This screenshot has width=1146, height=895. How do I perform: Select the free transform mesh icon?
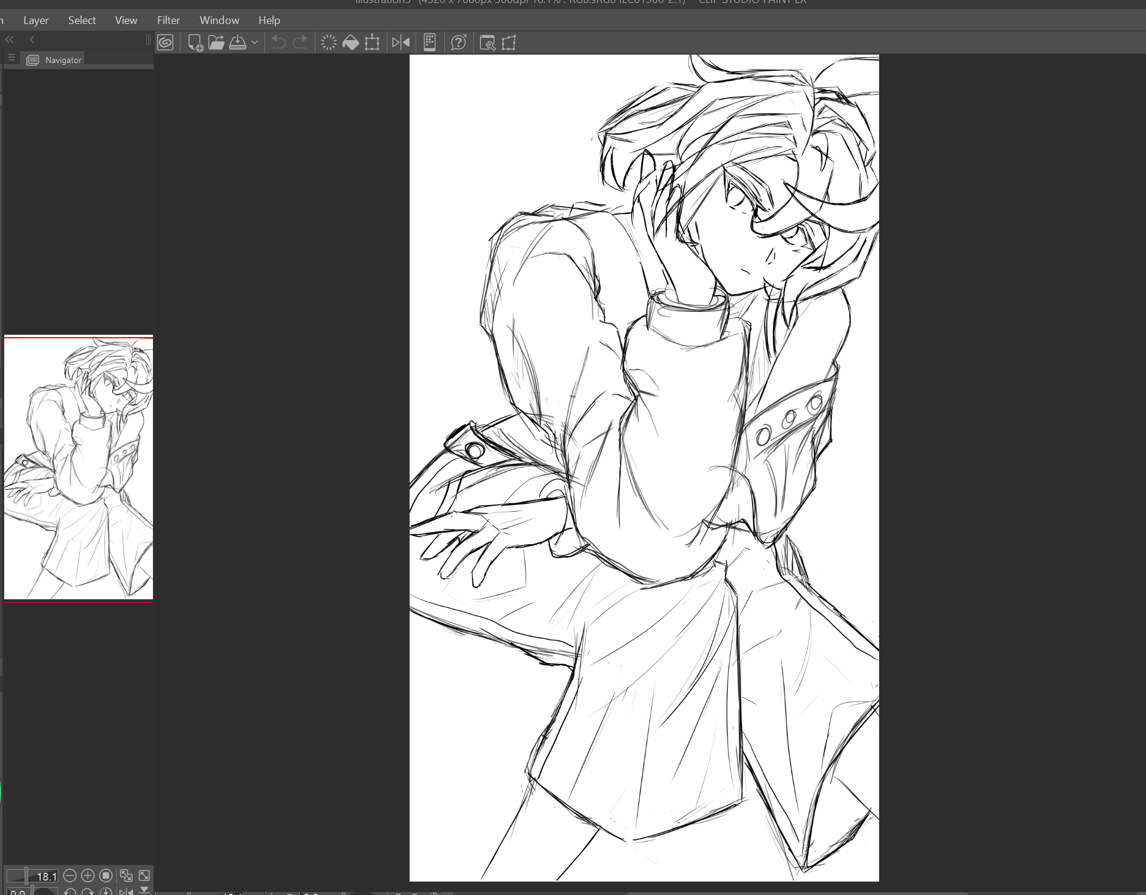(509, 43)
